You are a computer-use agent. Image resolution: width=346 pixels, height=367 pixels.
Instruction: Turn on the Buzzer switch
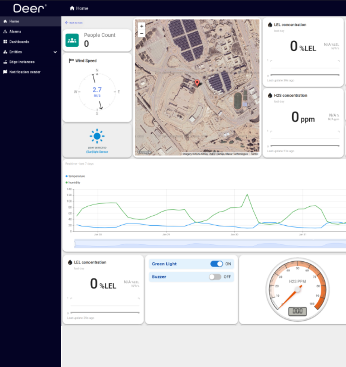pyautogui.click(x=215, y=277)
